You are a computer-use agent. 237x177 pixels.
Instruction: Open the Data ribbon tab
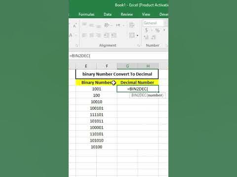(108, 14)
